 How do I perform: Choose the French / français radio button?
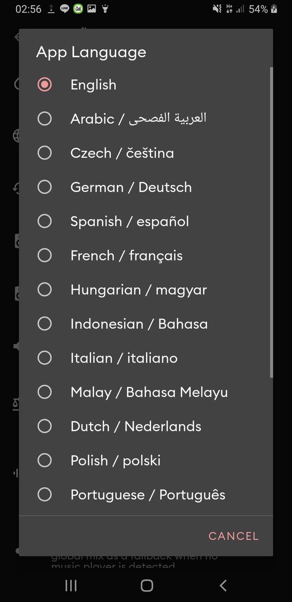(45, 255)
